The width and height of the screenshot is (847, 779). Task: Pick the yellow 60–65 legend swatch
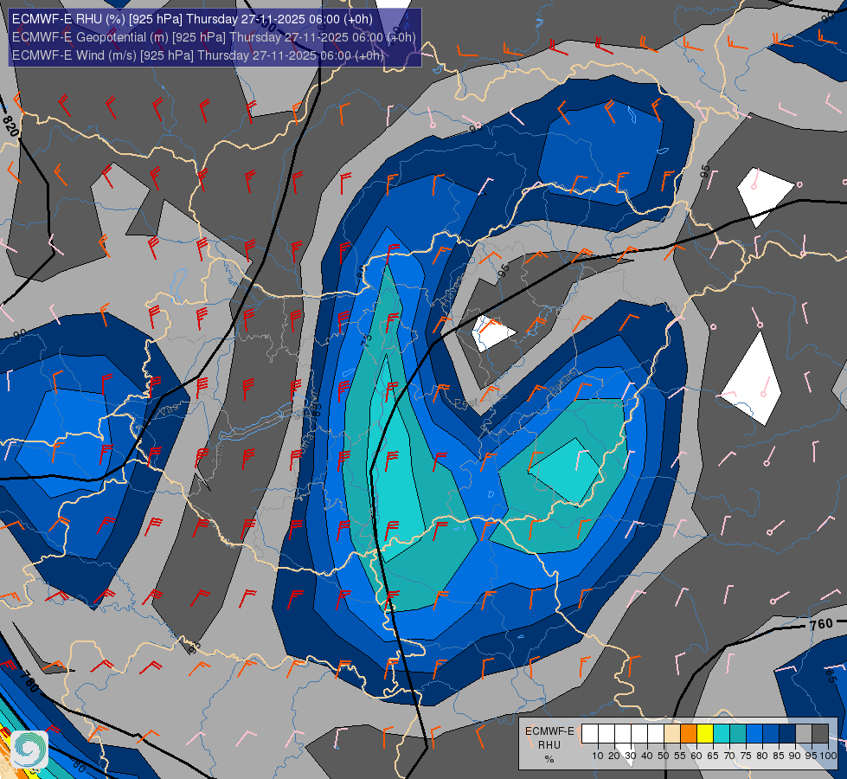705,734
